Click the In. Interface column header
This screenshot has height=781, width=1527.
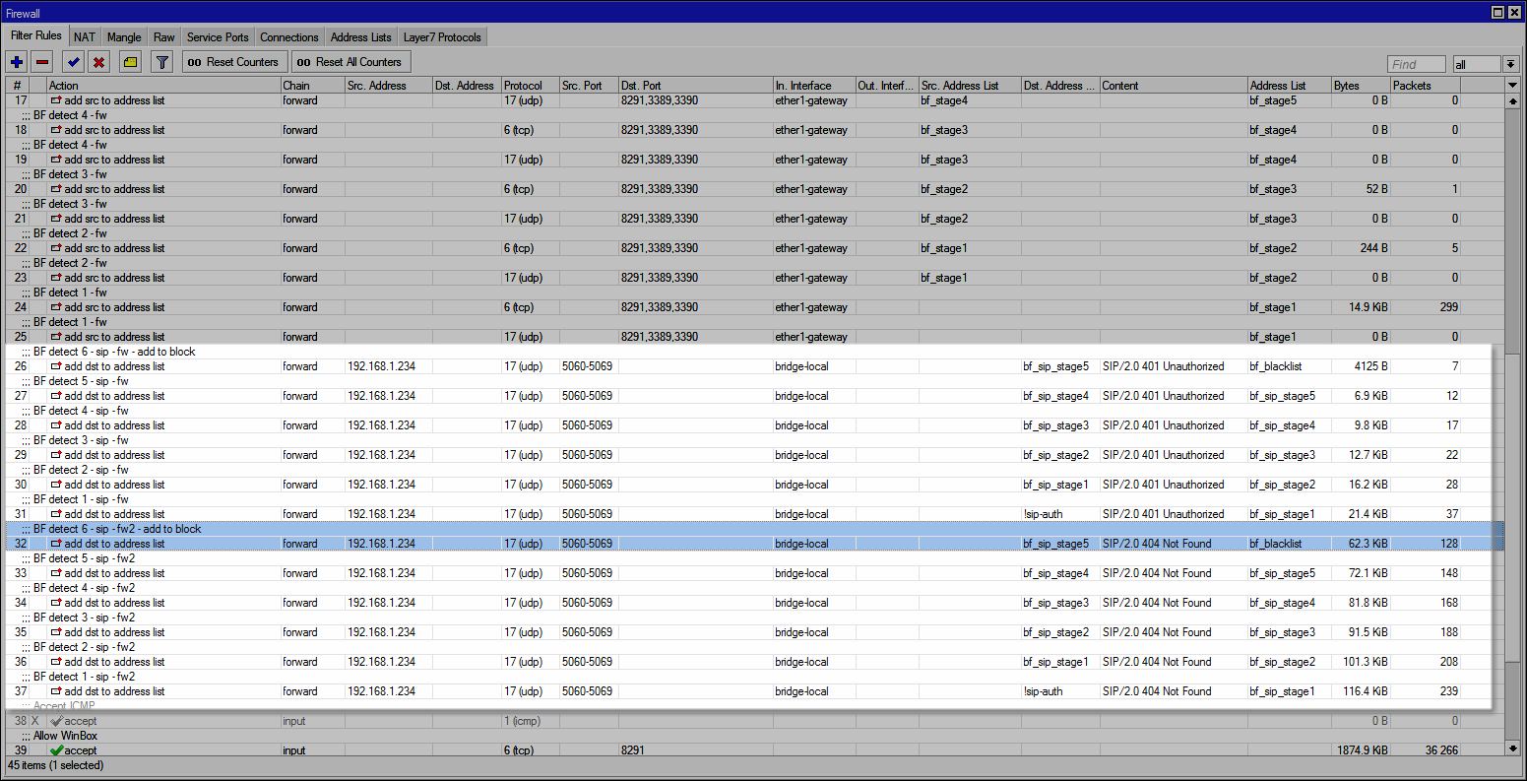coord(813,86)
